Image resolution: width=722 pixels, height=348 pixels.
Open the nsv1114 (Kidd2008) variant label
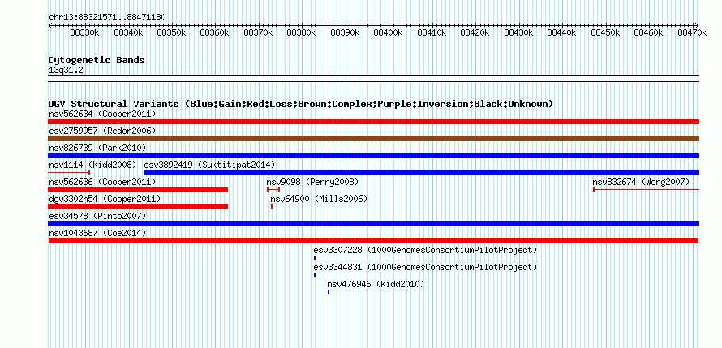(92, 165)
